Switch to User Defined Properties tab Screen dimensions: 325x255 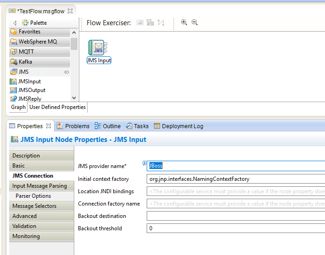click(57, 107)
